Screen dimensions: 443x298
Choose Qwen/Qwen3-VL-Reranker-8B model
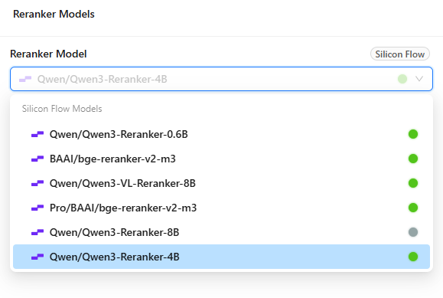coord(221,183)
